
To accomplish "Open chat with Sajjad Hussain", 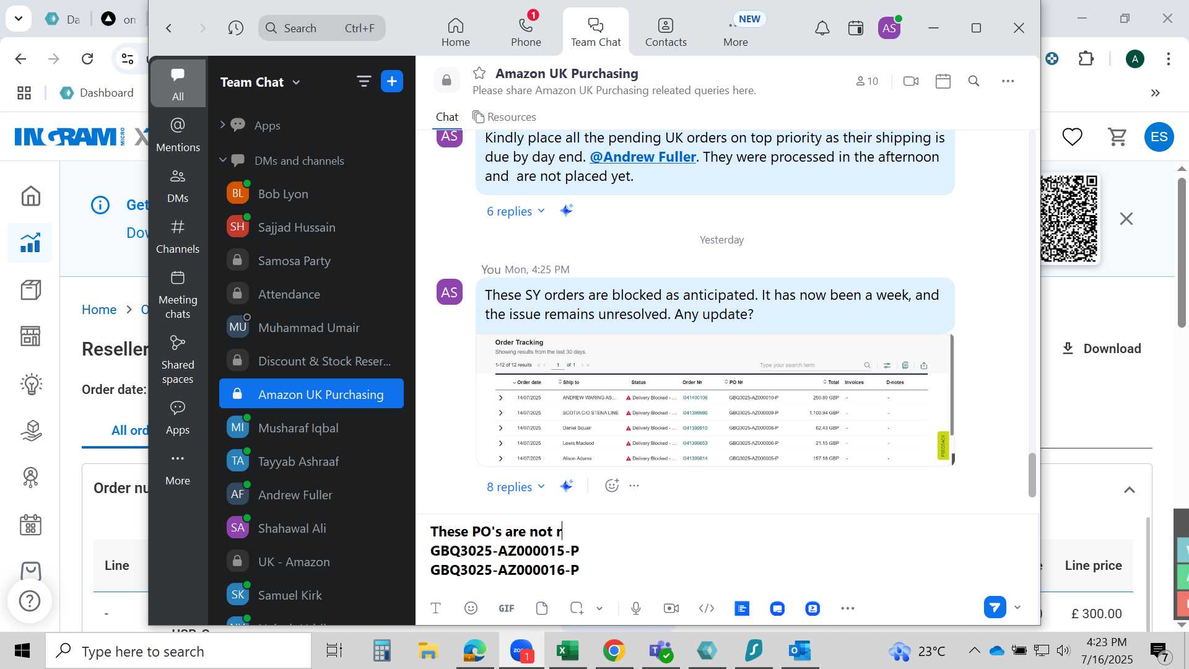I will [x=311, y=227].
